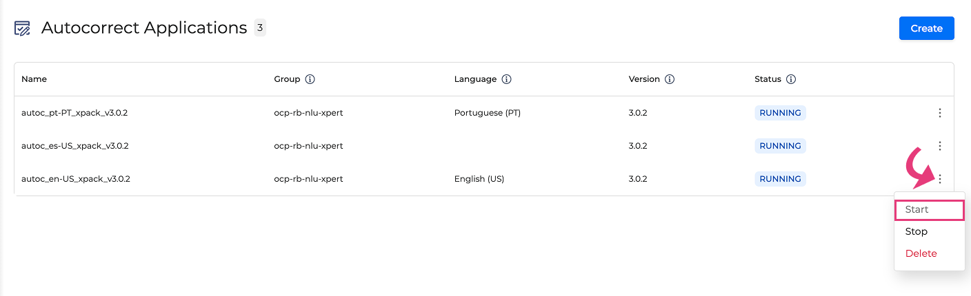This screenshot has width=971, height=296.
Task: Click the three-dot menu for autoc_en-US_xpack_v3.0.2
Action: [939, 179]
